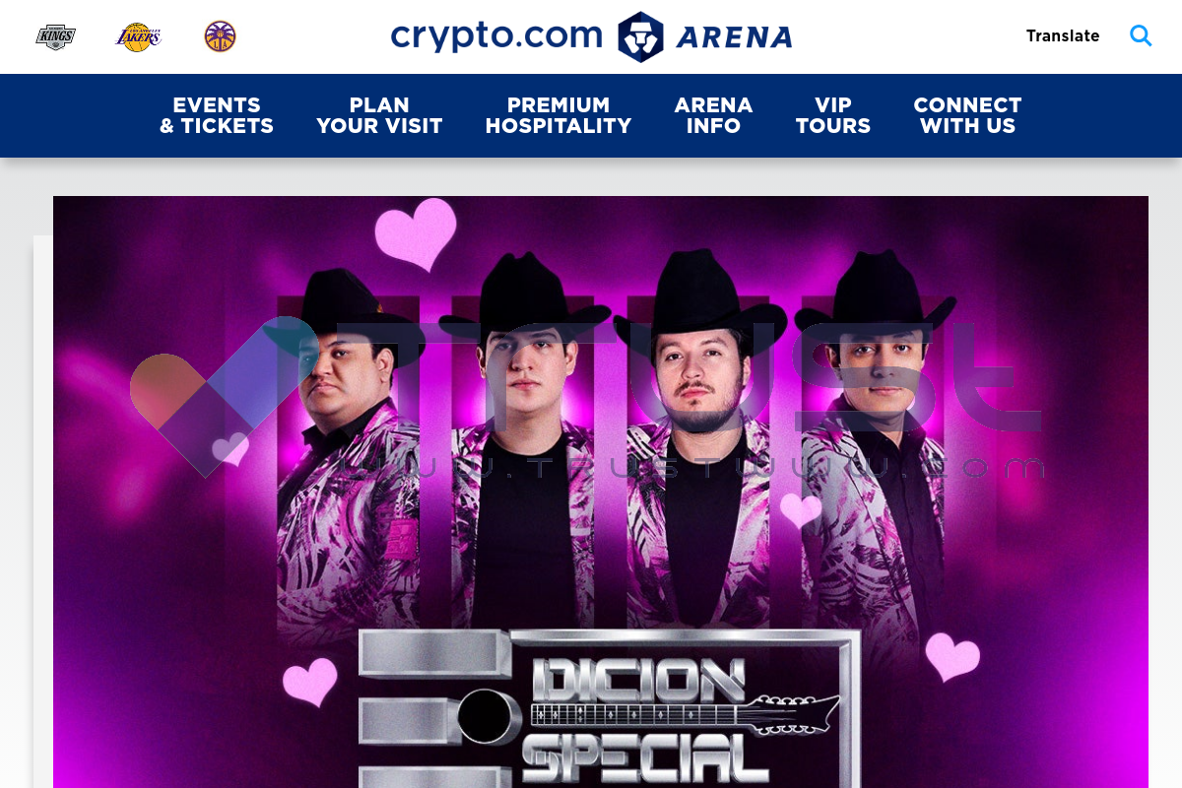Open the Translate option
The image size is (1182, 788).
(1063, 36)
